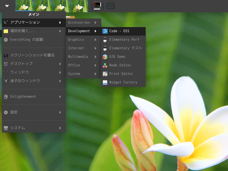Image resolution: width=228 pixels, height=171 pixels.
Task: Launch Print Editor
Action: (123, 74)
